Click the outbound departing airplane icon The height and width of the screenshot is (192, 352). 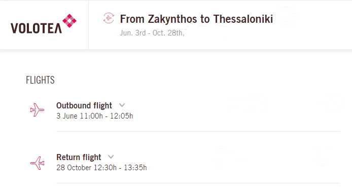(x=37, y=110)
